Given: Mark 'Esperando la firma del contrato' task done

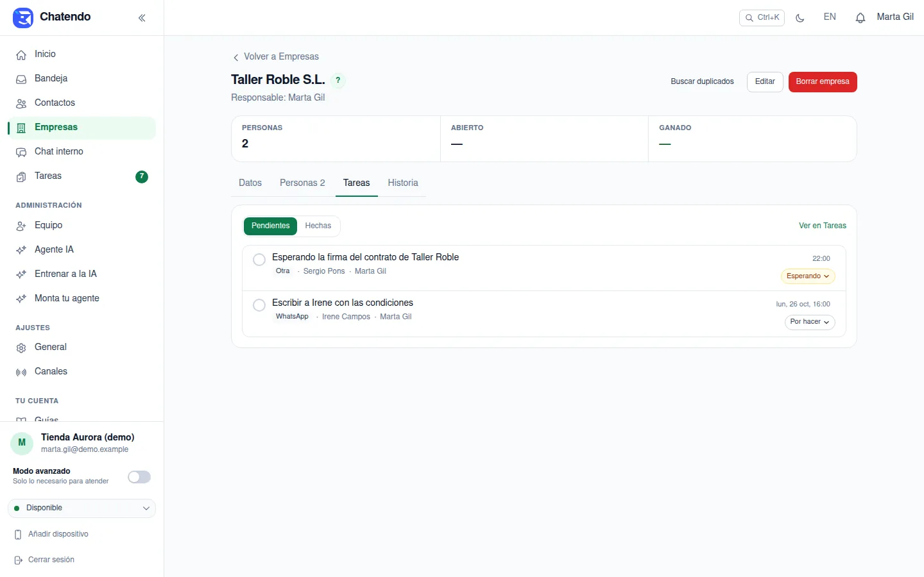Looking at the screenshot, I should (259, 260).
